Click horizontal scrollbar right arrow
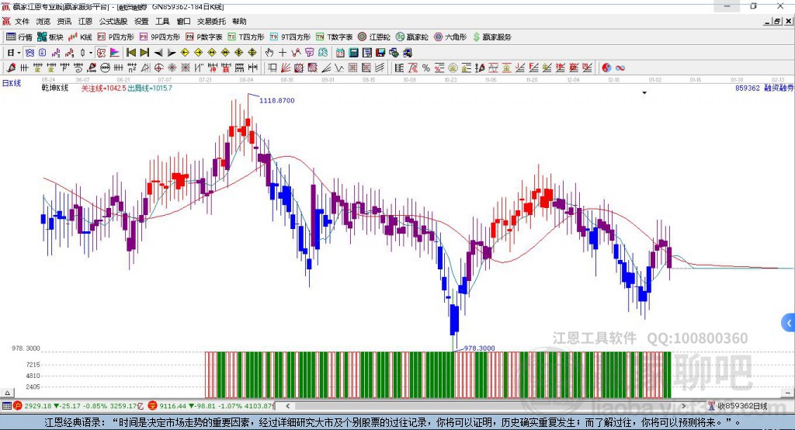Image resolution: width=795 pixels, height=430 pixels. (683, 406)
